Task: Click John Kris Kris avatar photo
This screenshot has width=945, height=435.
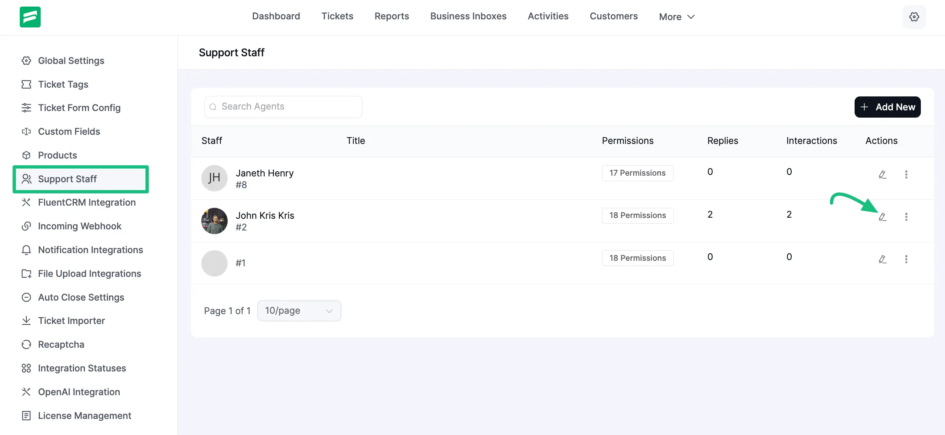Action: coord(214,221)
